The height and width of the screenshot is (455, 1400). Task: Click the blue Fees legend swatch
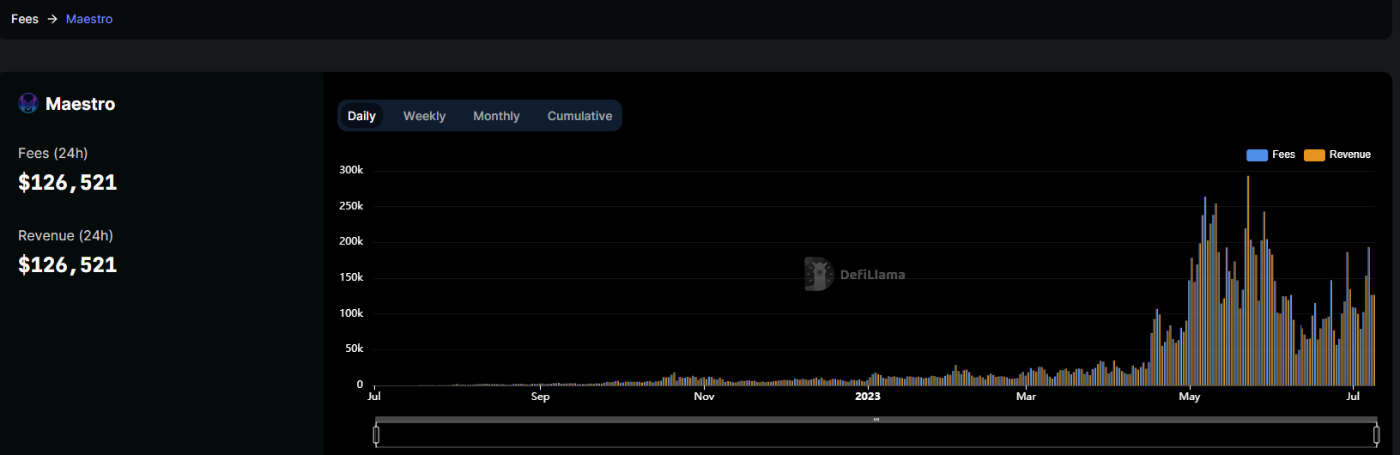coord(1257,155)
